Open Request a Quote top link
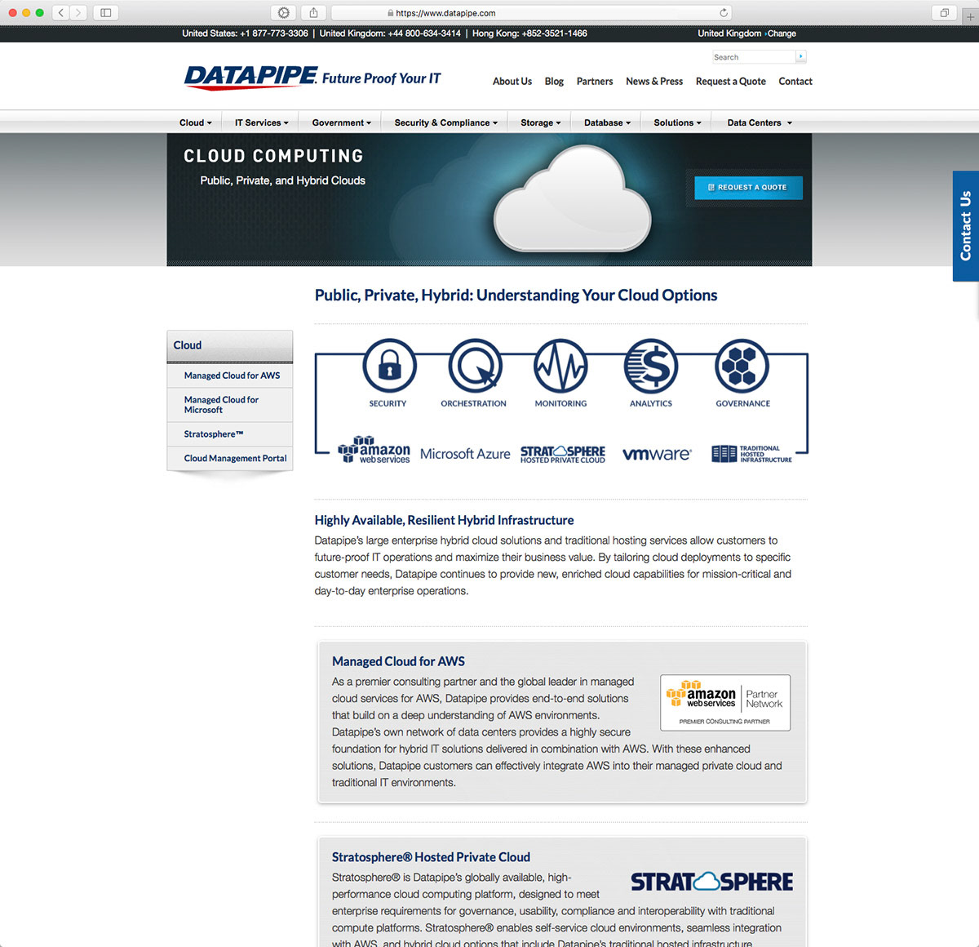979x947 pixels. 731,81
